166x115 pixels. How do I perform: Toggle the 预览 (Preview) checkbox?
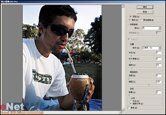pos(131,17)
